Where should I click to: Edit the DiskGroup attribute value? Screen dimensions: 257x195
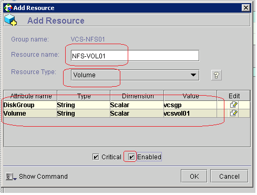coord(233,105)
